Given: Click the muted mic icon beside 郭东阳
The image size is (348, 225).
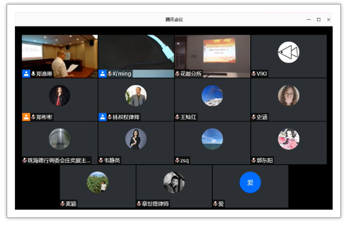Looking at the screenshot, I should coord(253,160).
